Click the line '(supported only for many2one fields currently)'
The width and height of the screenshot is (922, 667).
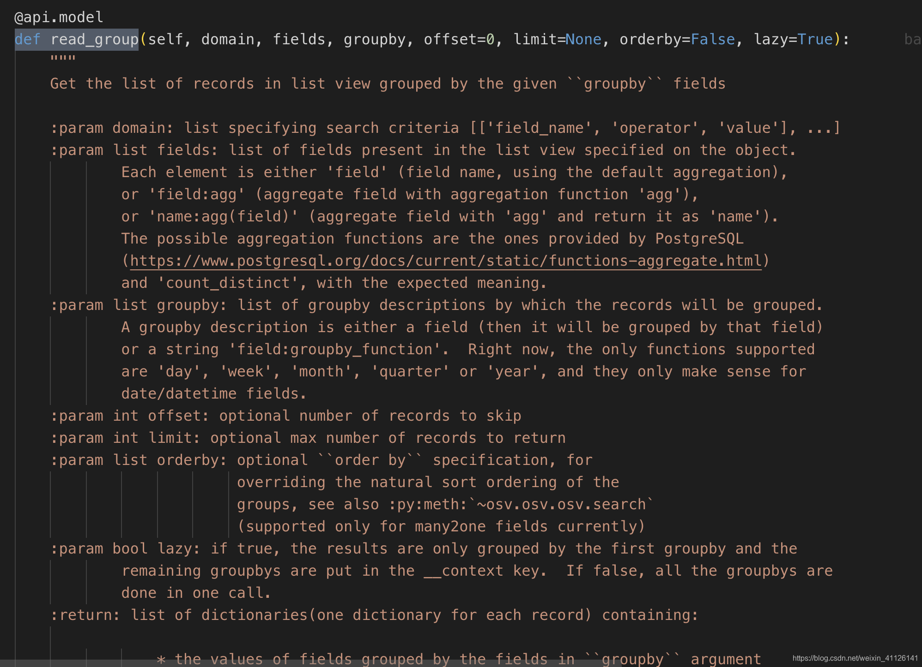coord(441,527)
